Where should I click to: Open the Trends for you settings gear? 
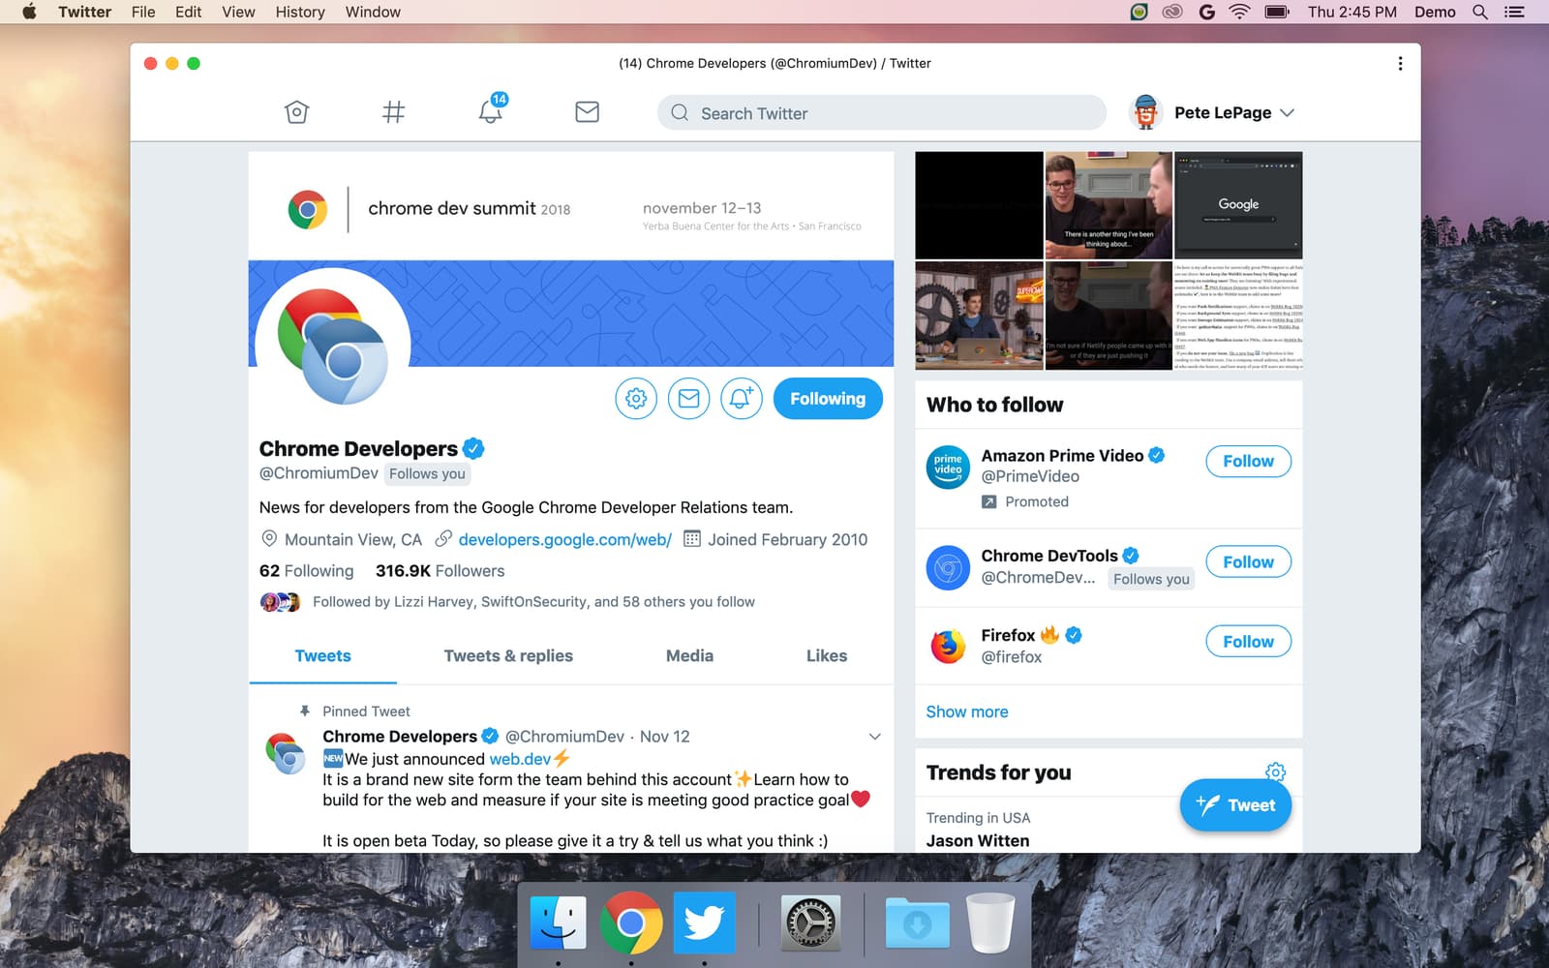[x=1275, y=772]
